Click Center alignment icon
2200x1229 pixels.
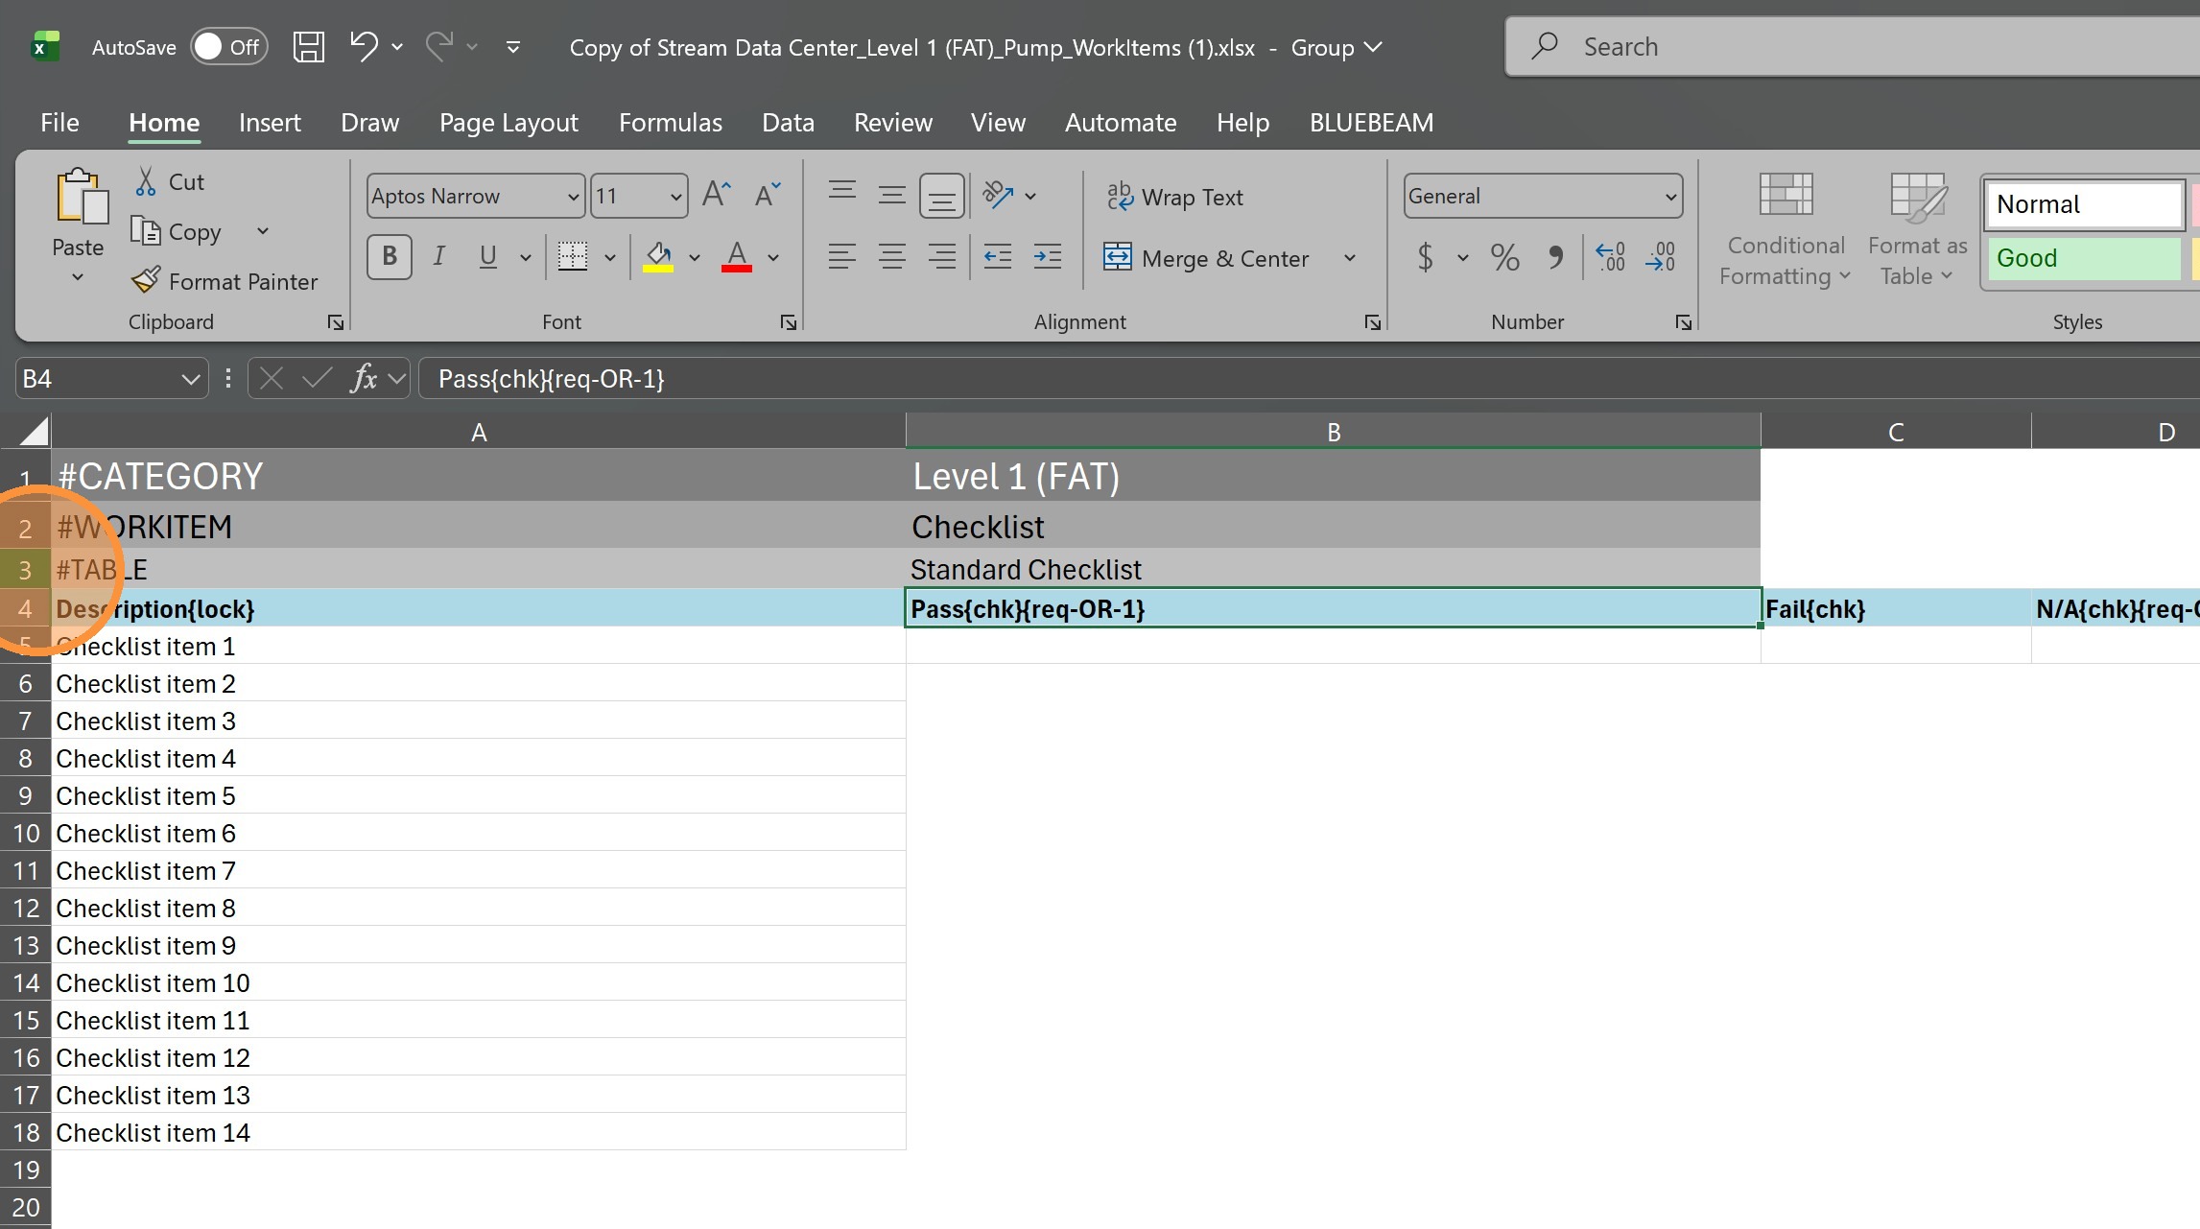click(x=892, y=256)
